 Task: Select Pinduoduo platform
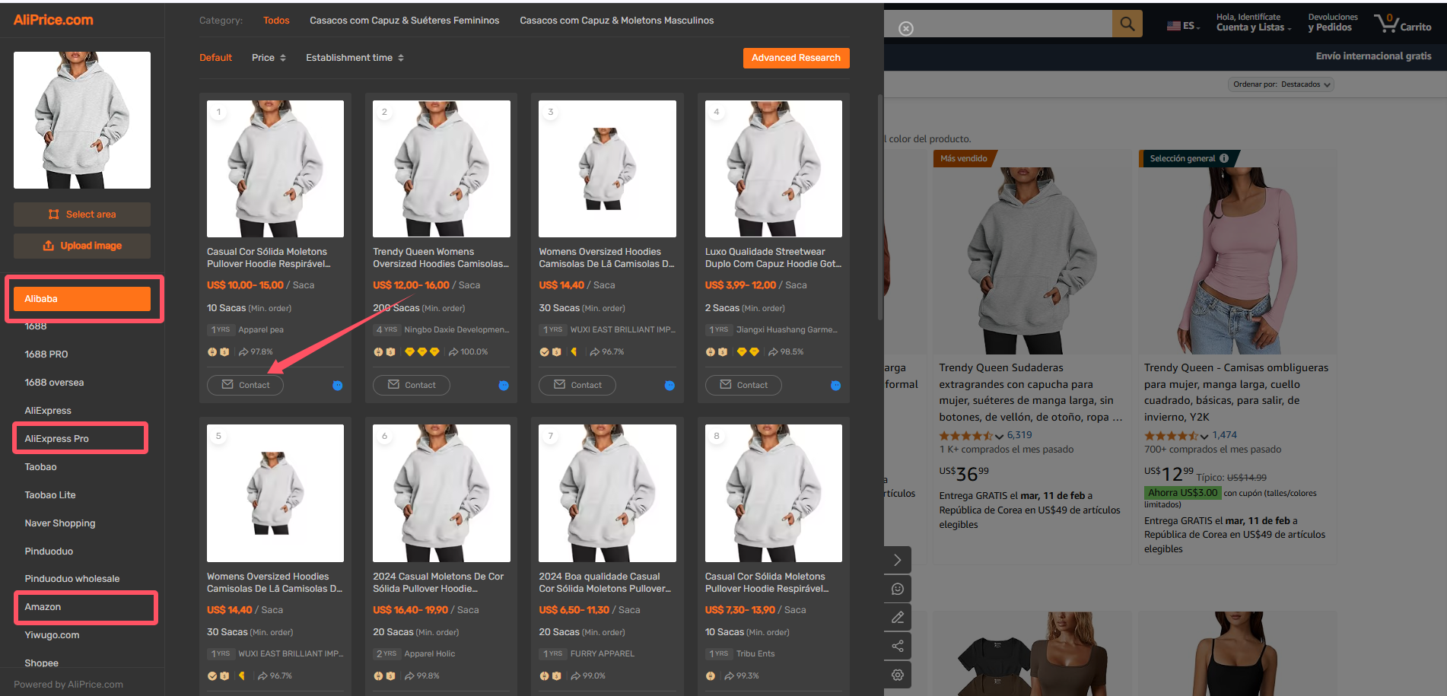click(x=49, y=551)
